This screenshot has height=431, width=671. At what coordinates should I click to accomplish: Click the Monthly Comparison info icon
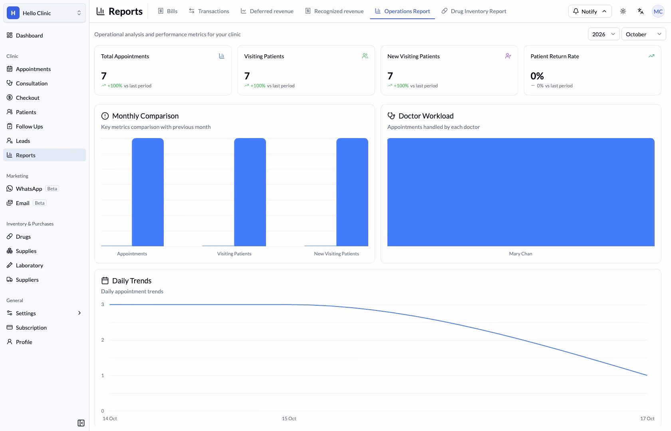coord(105,116)
